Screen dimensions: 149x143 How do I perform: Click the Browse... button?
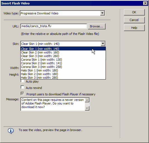[x=97, y=26]
